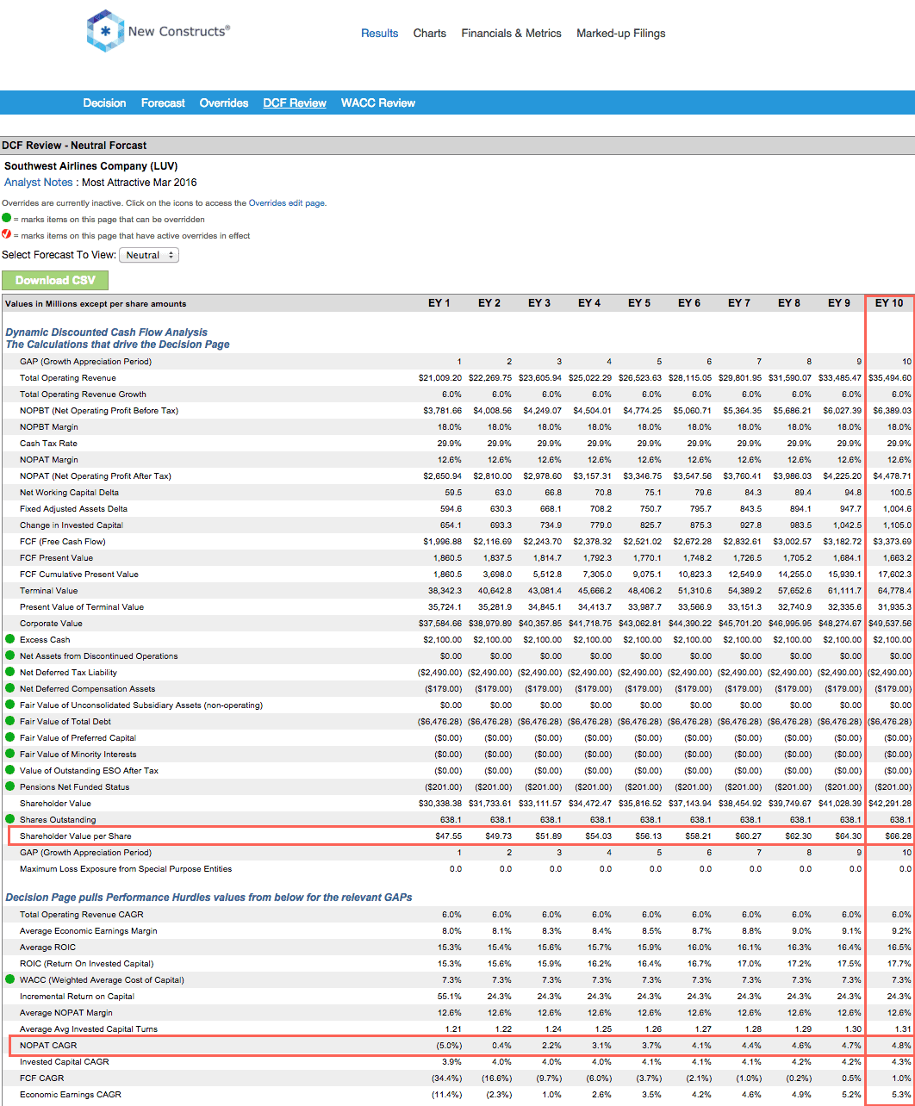915x1106 pixels.
Task: Click Shareholder Value per Share $47.55
Action: point(450,836)
